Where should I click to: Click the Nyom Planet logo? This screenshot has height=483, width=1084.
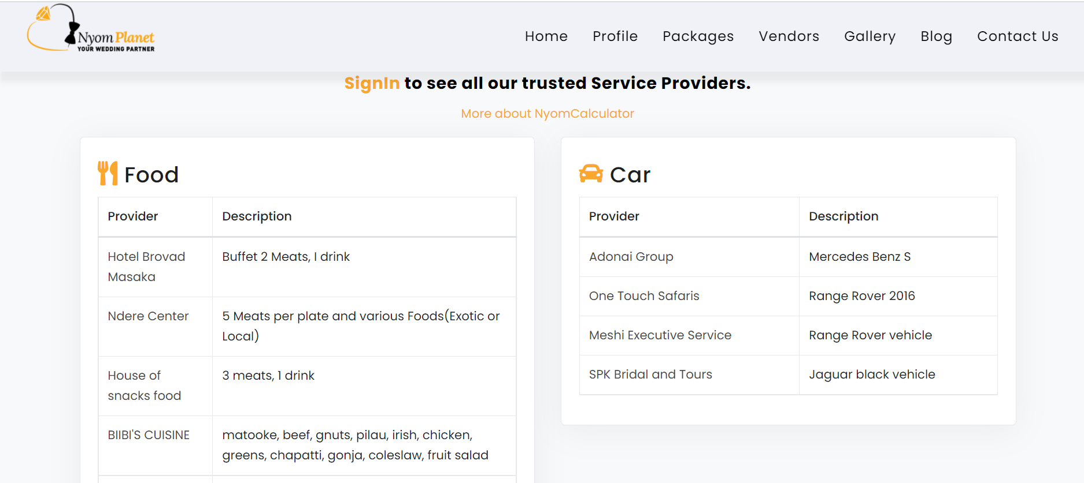pyautogui.click(x=91, y=28)
